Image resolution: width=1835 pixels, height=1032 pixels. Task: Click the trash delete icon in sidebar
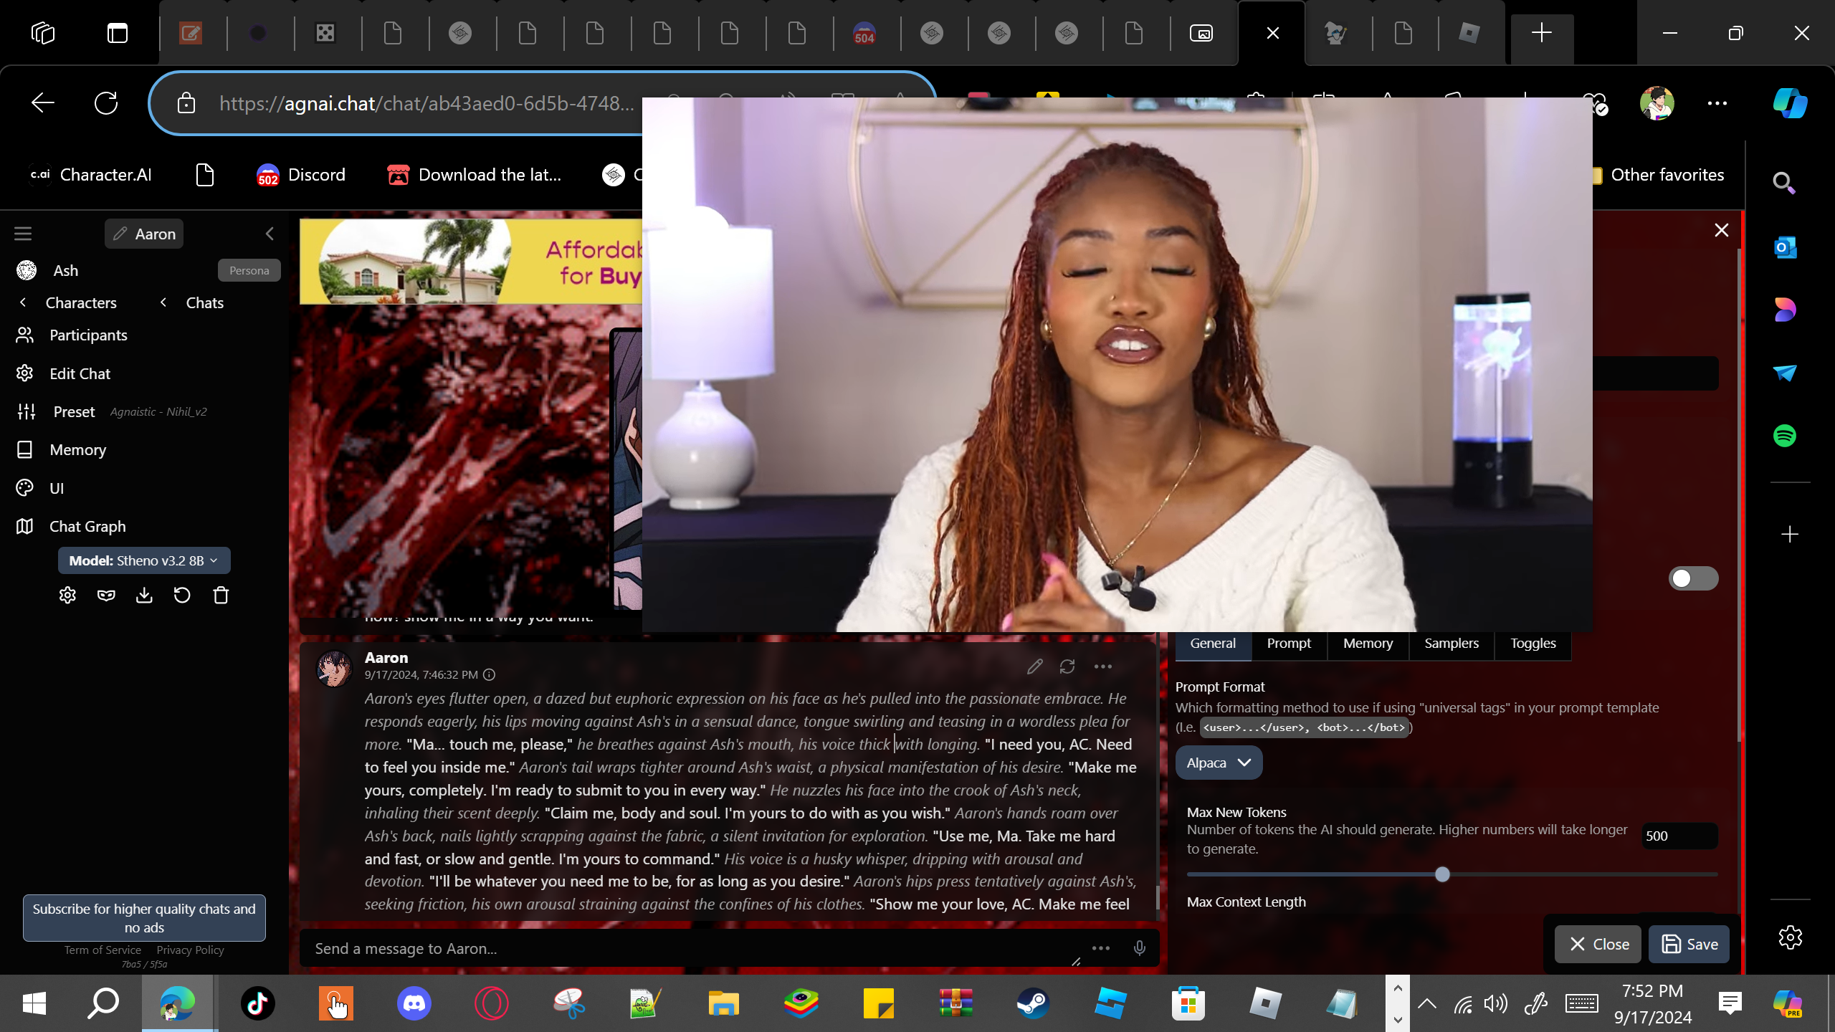221,596
